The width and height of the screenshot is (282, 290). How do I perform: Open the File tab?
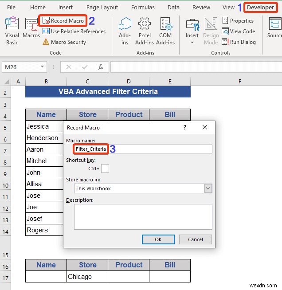(11, 8)
